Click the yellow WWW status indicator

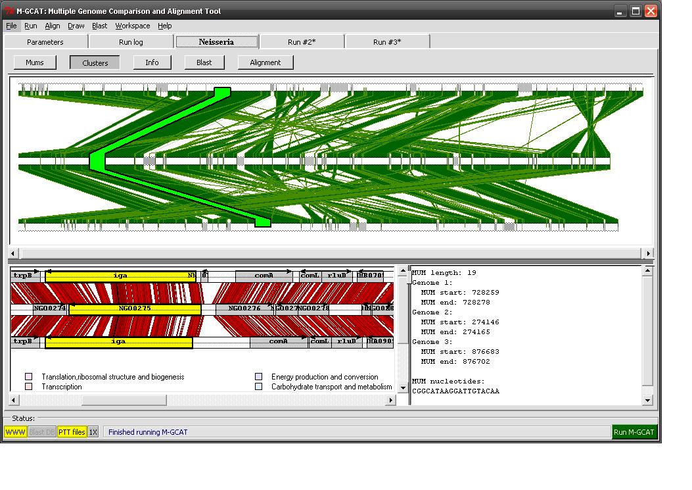pyautogui.click(x=15, y=432)
